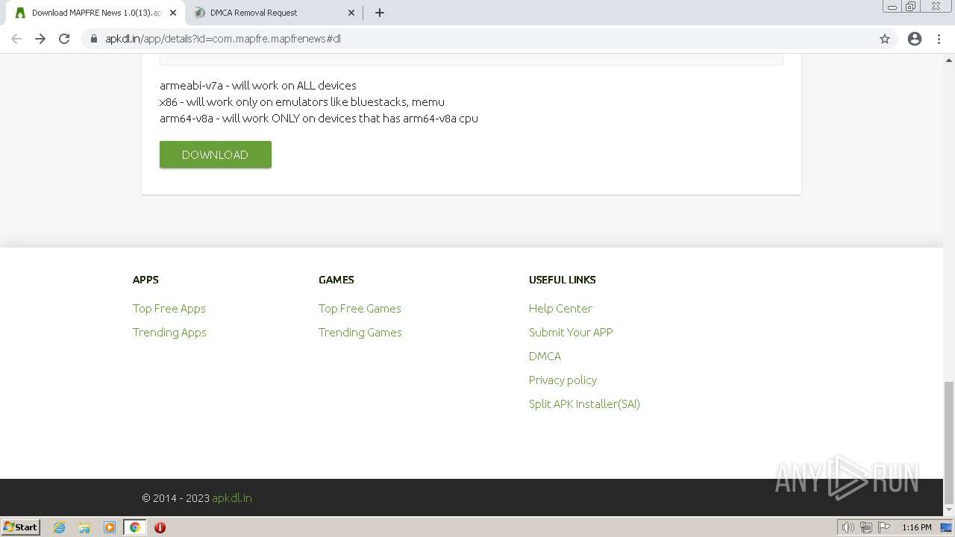This screenshot has height=537, width=955.
Task: Restore down the Chrome window
Action: pos(911,7)
